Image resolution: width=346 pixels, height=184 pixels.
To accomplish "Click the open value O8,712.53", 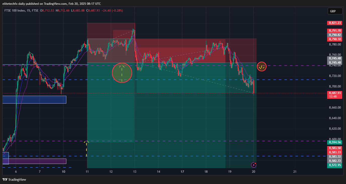I will point(47,11).
